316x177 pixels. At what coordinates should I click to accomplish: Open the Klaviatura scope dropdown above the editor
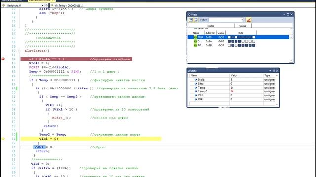click(x=42, y=5)
